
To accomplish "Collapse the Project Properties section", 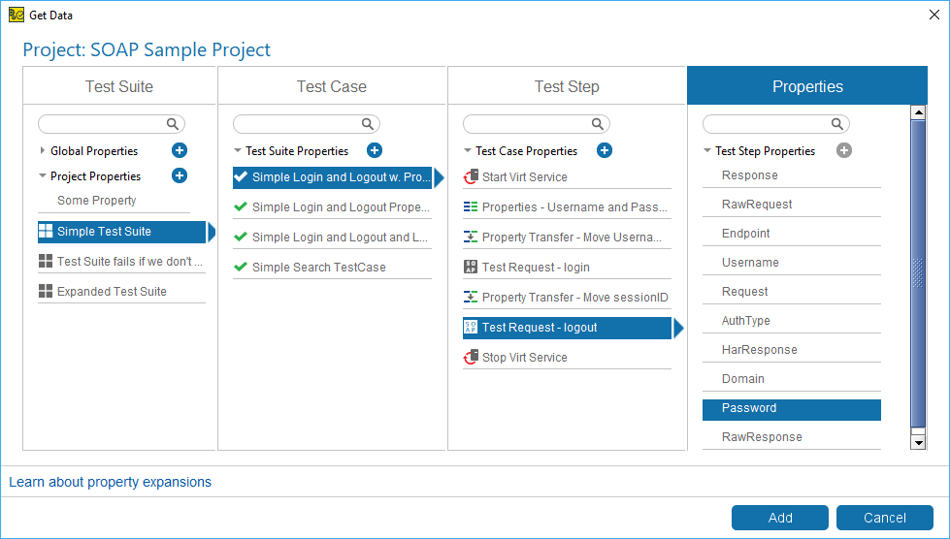I will tap(43, 176).
